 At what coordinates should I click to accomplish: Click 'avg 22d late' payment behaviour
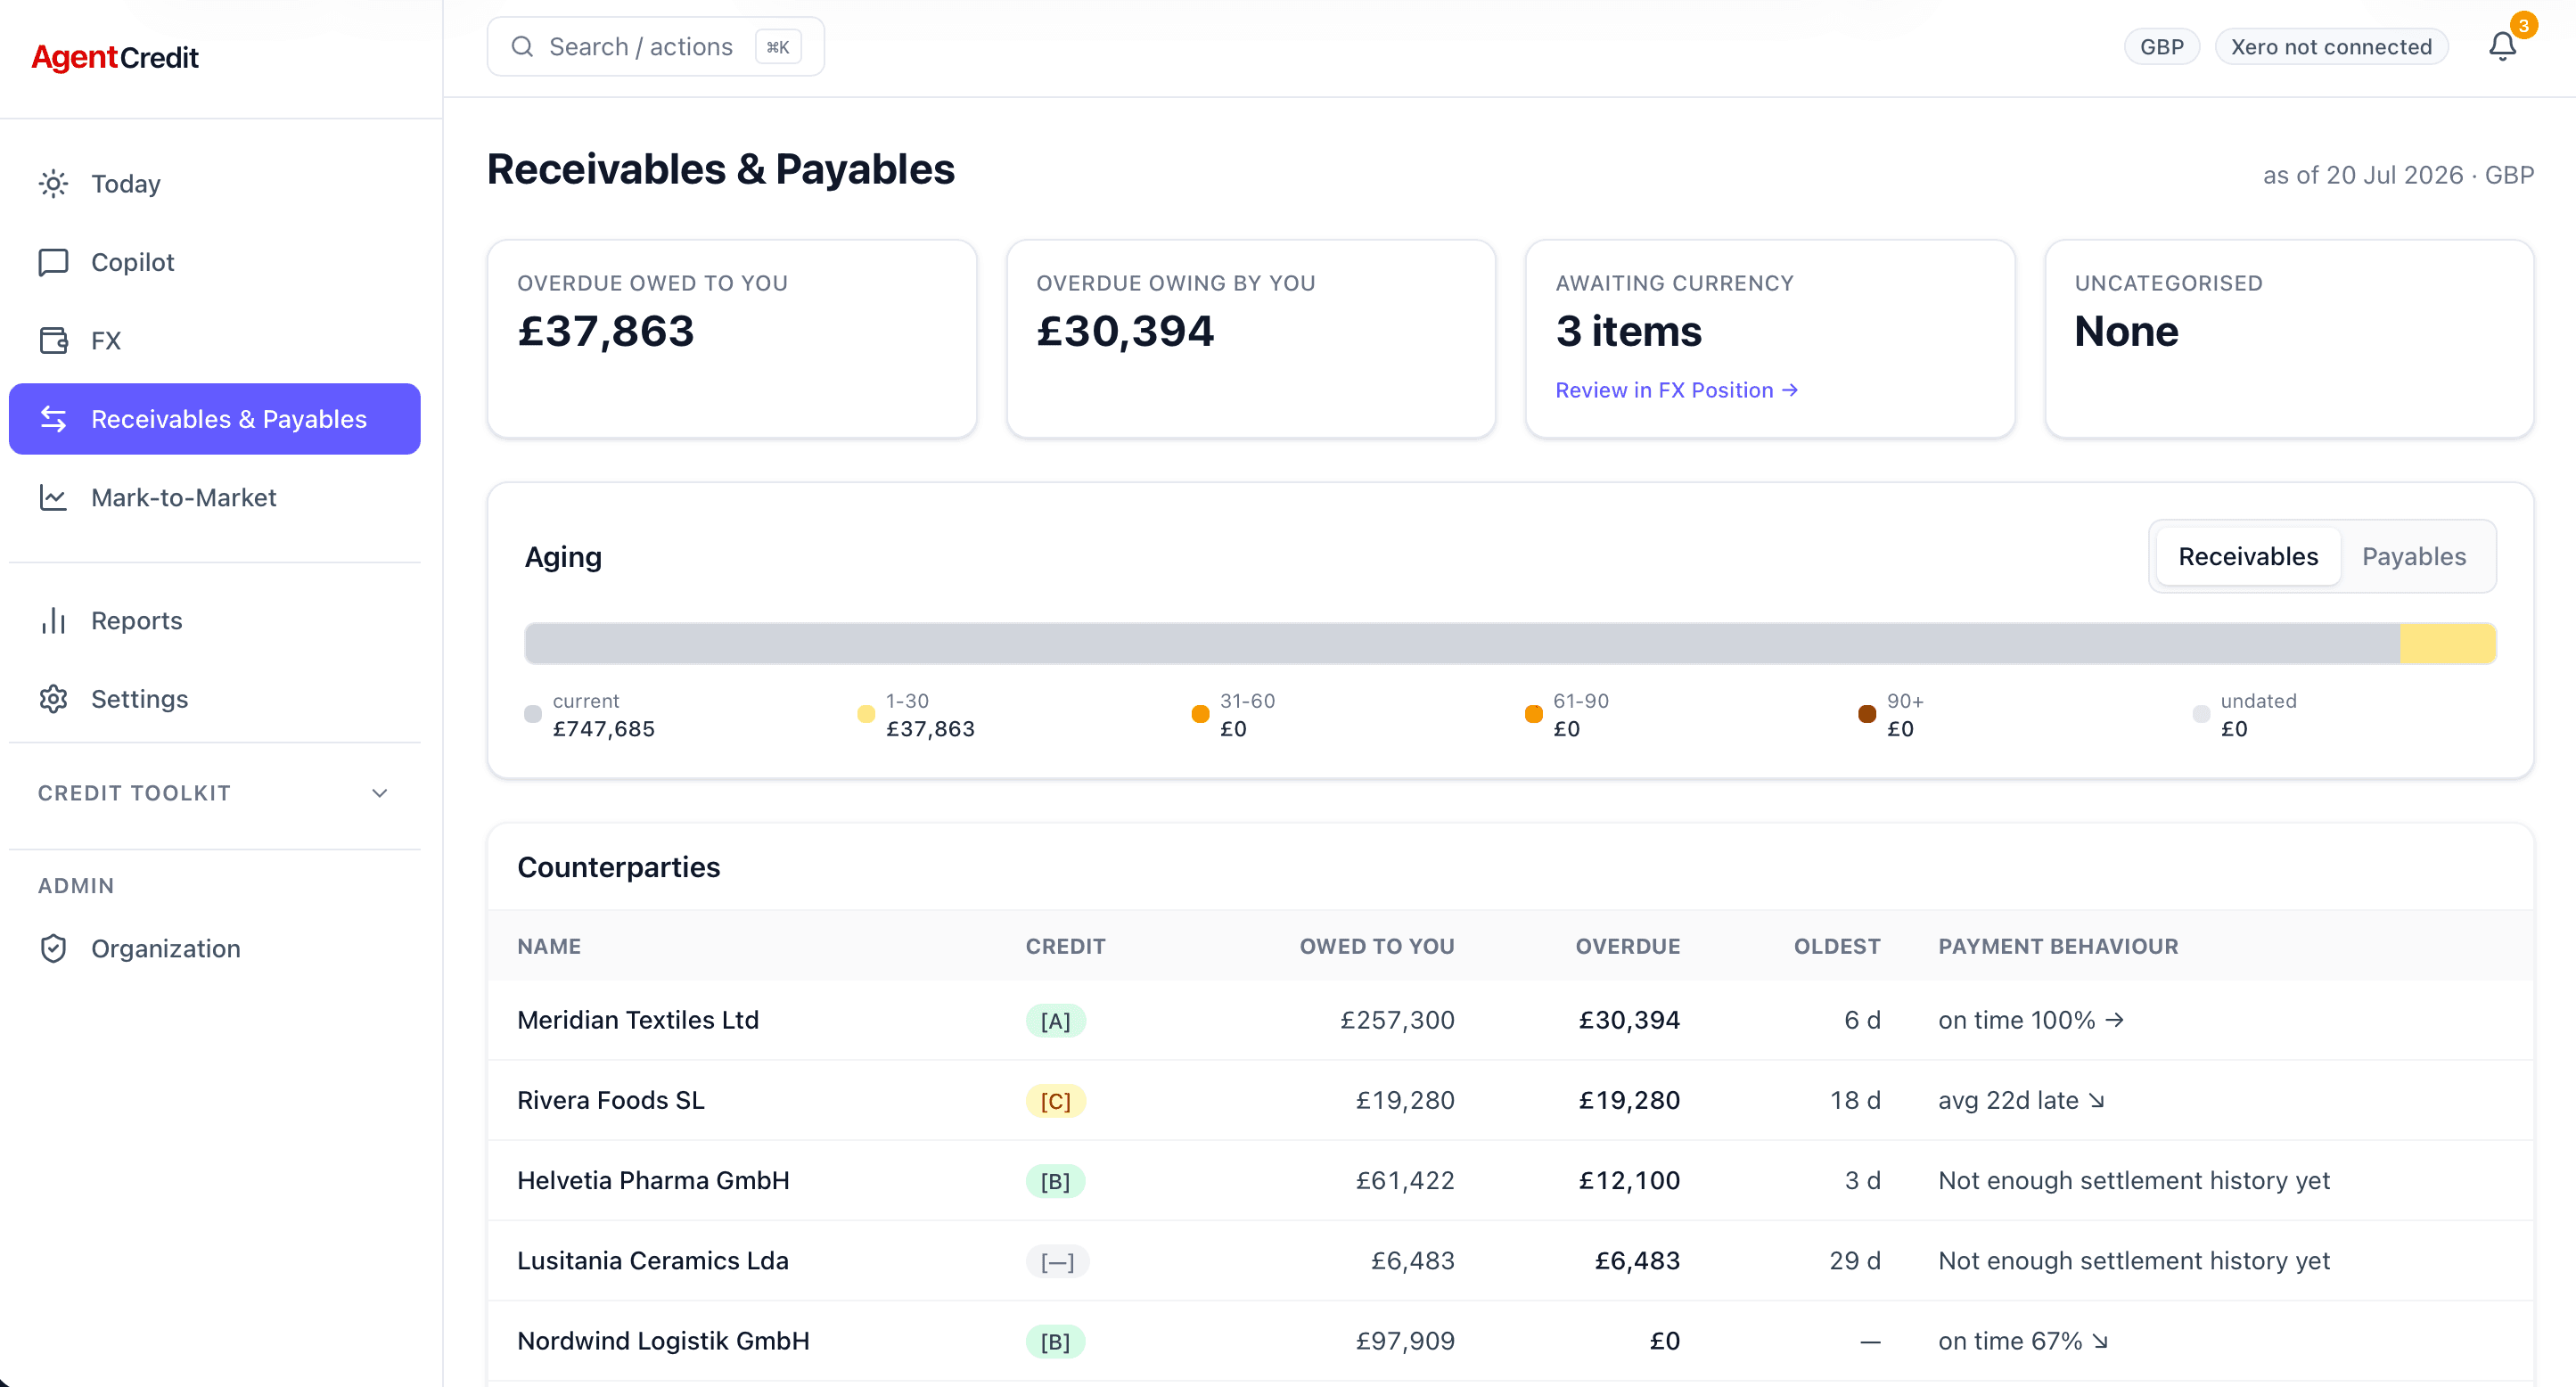2022,1101
